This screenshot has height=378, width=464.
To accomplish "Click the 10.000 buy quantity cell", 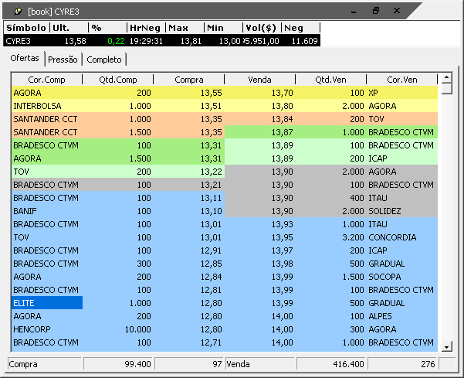I will coord(118,329).
